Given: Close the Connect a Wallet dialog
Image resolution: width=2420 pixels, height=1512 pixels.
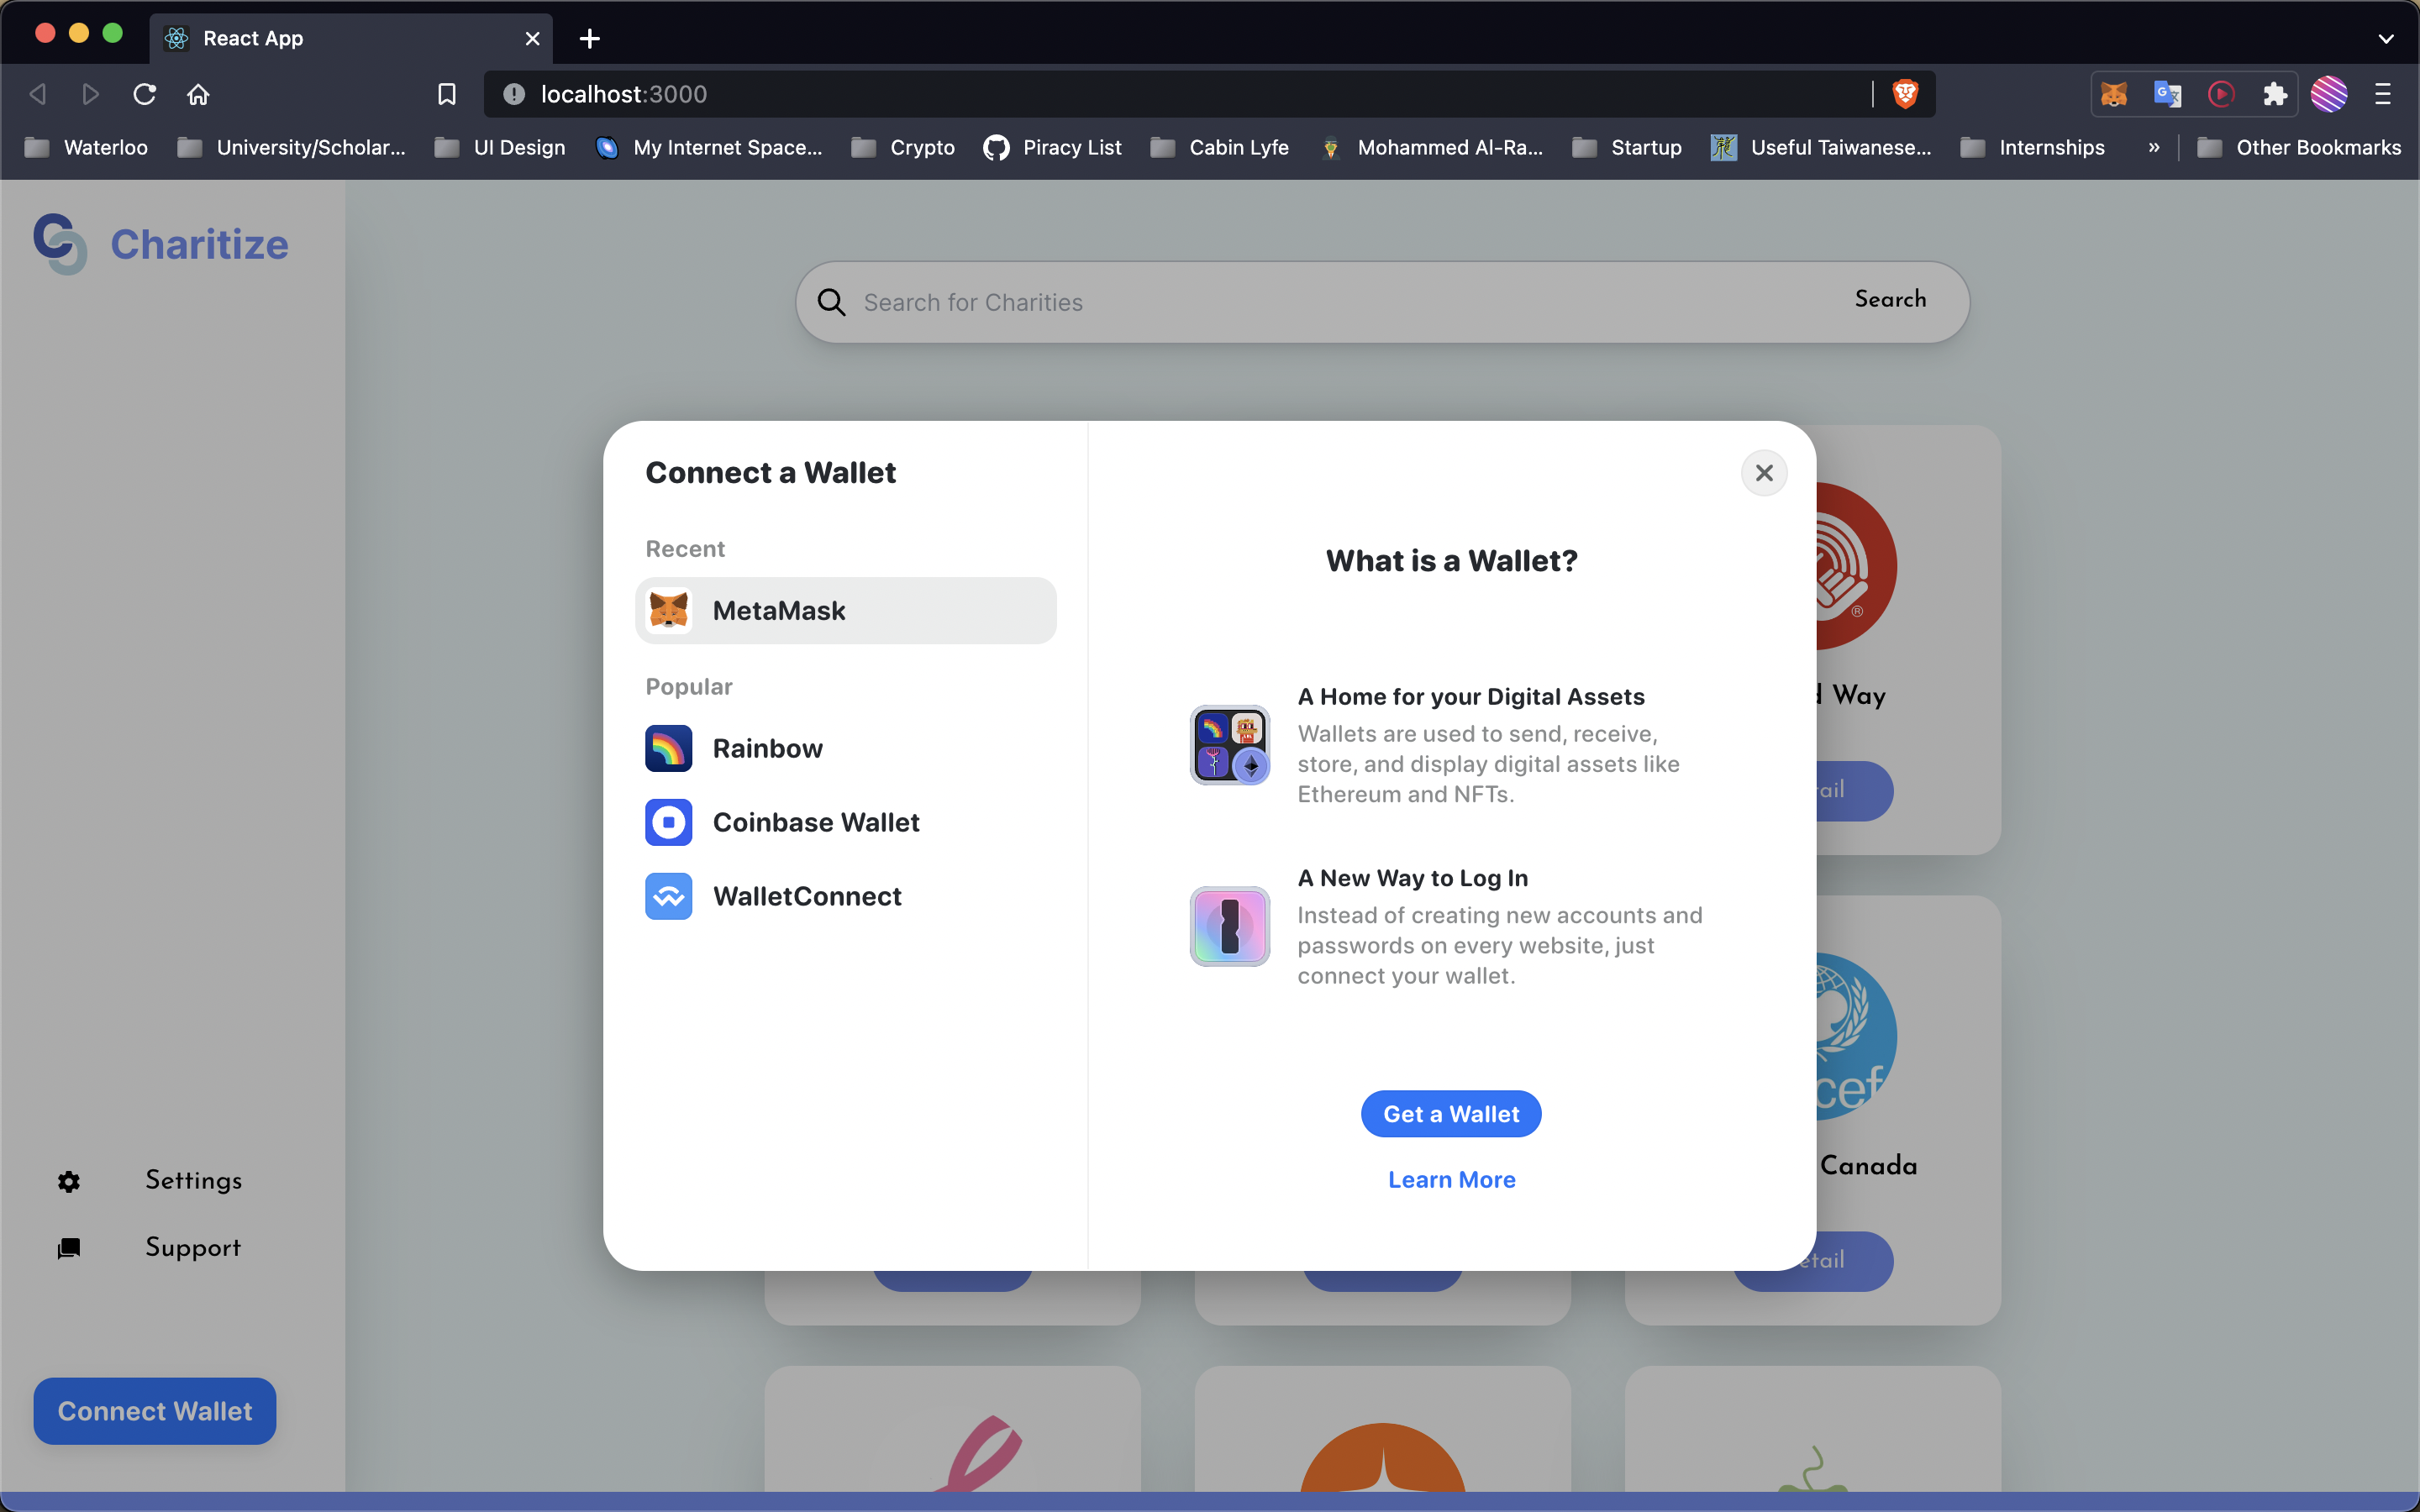Looking at the screenshot, I should [x=1764, y=473].
